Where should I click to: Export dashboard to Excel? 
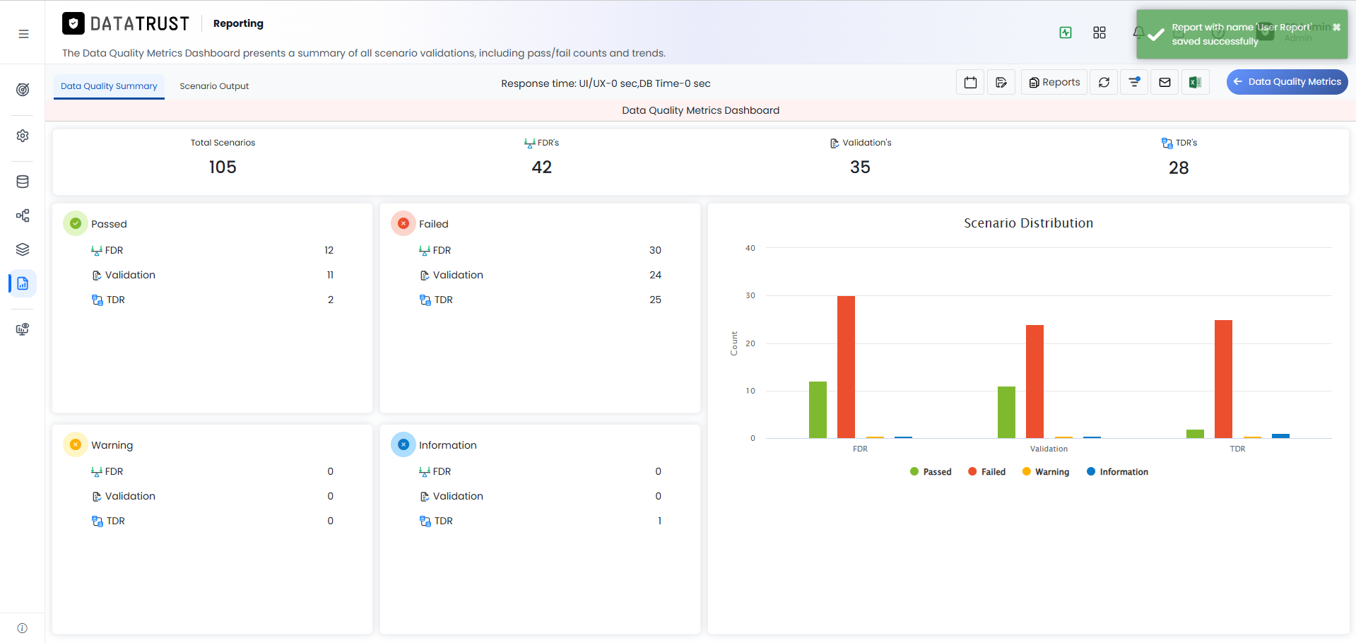point(1195,82)
